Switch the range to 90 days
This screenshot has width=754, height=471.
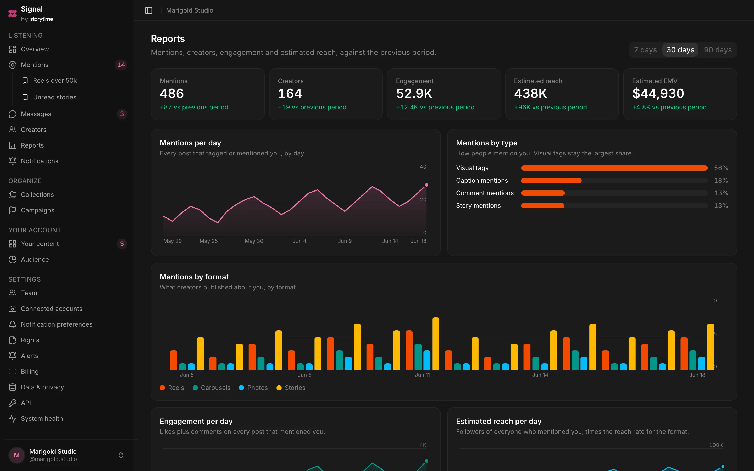[x=718, y=50]
